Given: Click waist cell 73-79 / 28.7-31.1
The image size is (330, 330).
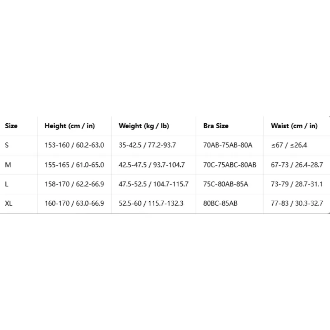Looking at the screenshot, I should pyautogui.click(x=297, y=184).
